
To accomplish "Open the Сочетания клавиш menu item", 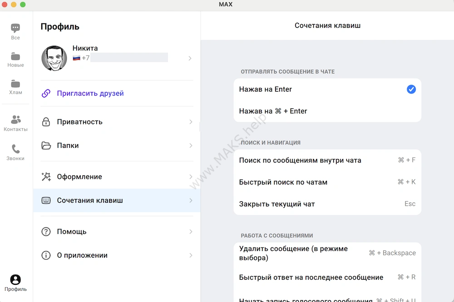I will 90,200.
